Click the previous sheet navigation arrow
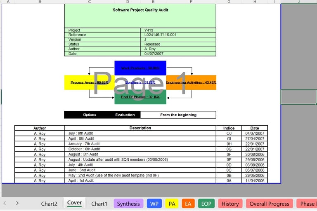This screenshot has height=211, width=317. click(5, 203)
